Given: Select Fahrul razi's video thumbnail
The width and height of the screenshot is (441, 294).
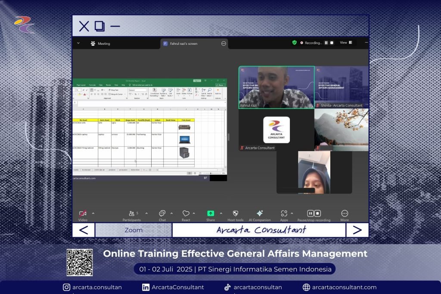Looking at the screenshot, I should point(276,87).
